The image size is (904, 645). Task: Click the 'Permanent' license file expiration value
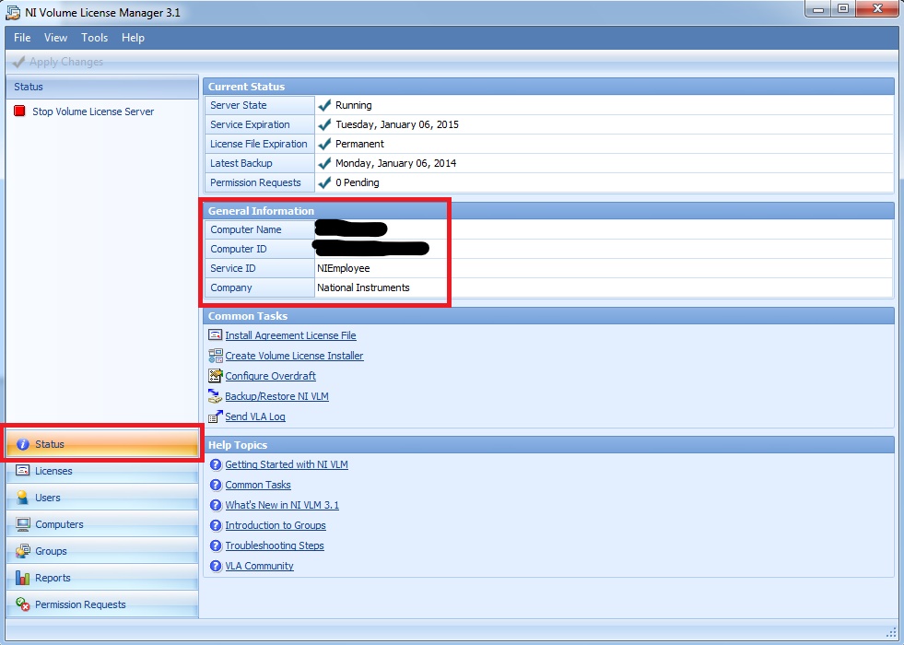[x=359, y=144]
